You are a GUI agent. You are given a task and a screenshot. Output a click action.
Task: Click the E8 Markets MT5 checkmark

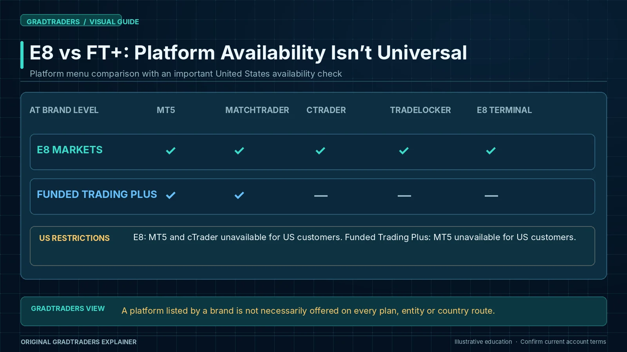[171, 151]
